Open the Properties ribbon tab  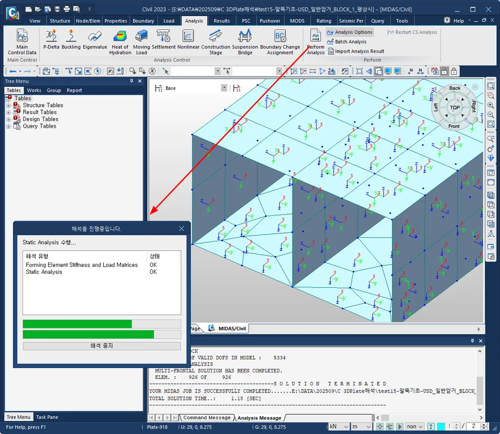tap(116, 21)
